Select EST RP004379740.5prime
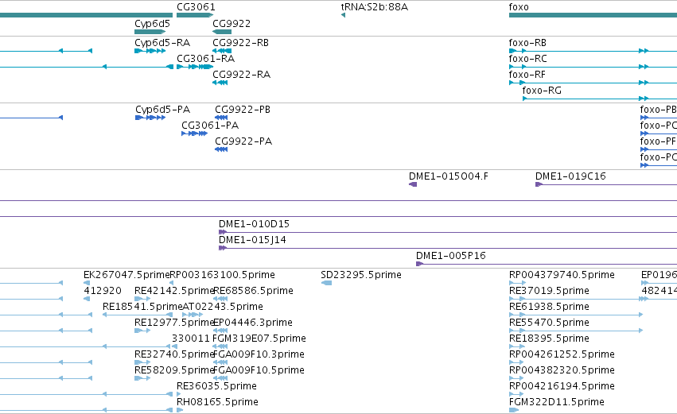Screen dimensions: 677x414 click(x=562, y=275)
